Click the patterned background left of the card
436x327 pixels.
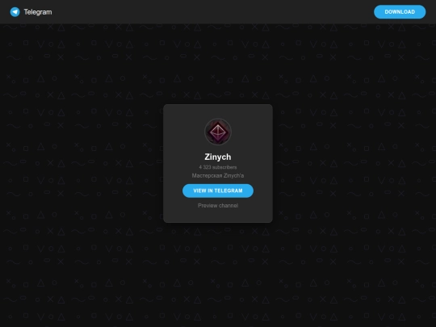click(x=81, y=164)
